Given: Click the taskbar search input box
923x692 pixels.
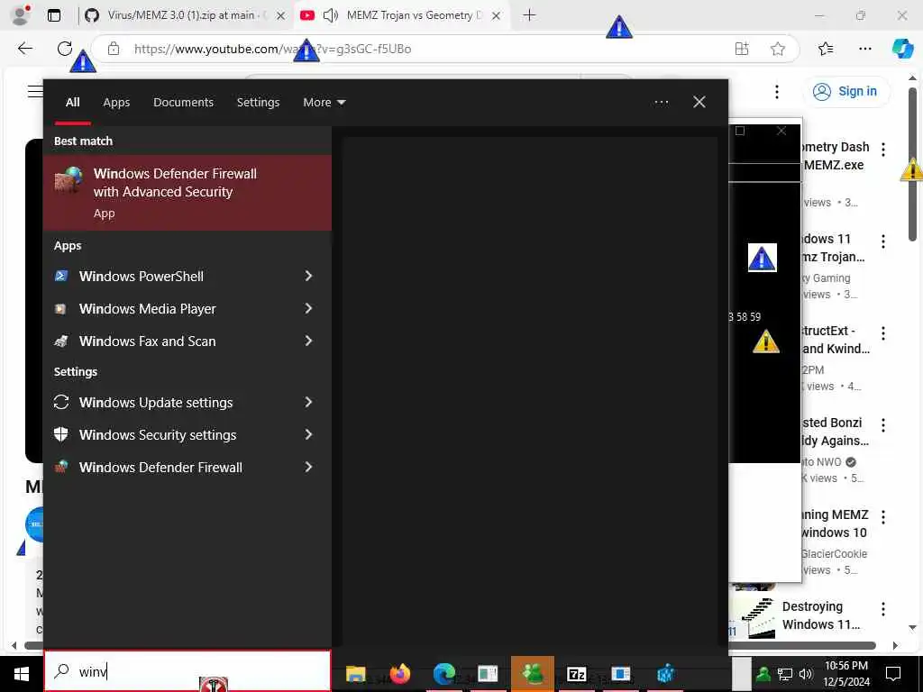Looking at the screenshot, I should [x=187, y=670].
